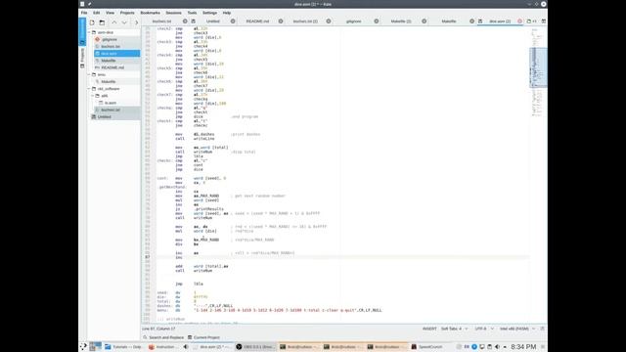The height and width of the screenshot is (352, 626).
Task: Click the 8:34 PM clock
Action: tap(523, 347)
